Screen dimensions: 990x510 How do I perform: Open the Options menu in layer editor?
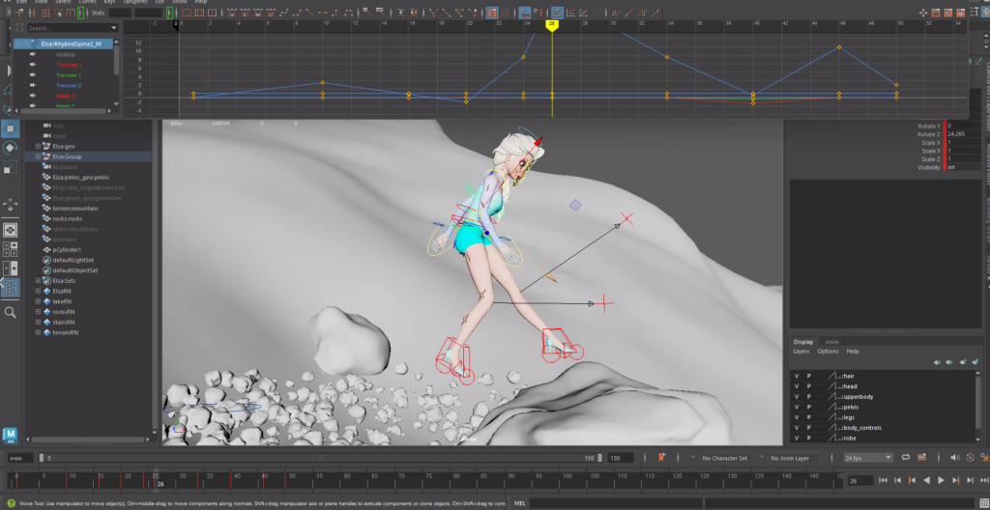tap(828, 352)
